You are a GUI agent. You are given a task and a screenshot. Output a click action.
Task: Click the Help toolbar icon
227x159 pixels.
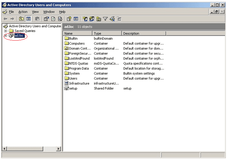[69, 19]
